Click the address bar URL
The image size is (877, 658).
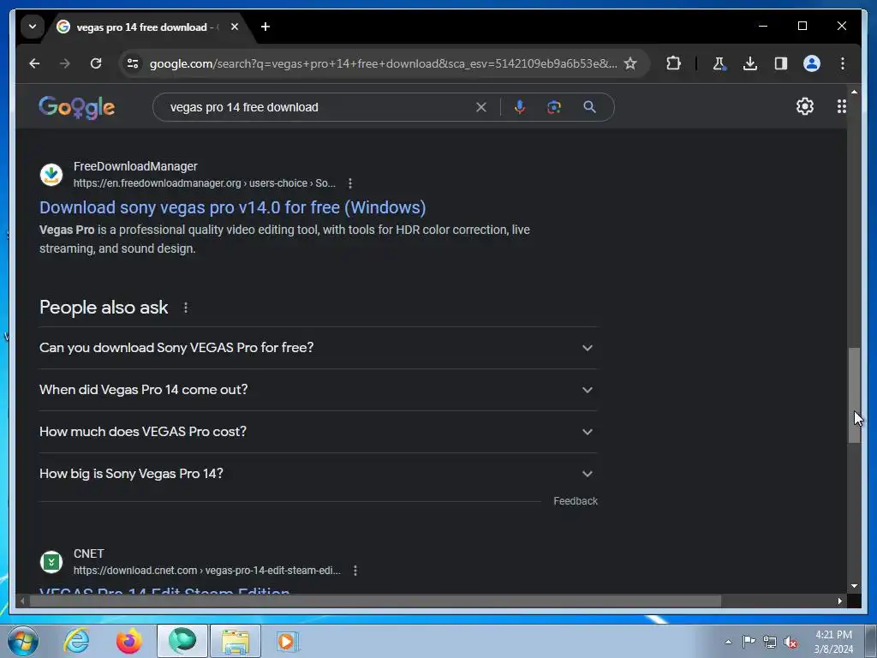(383, 63)
